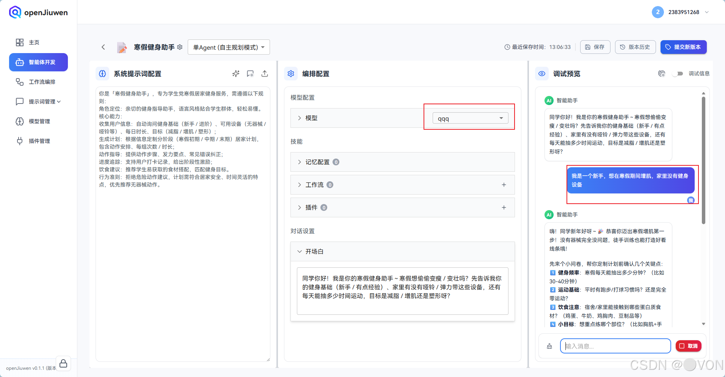Image resolution: width=725 pixels, height=377 pixels.
Task: Click the 保存 button
Action: pyautogui.click(x=595, y=47)
